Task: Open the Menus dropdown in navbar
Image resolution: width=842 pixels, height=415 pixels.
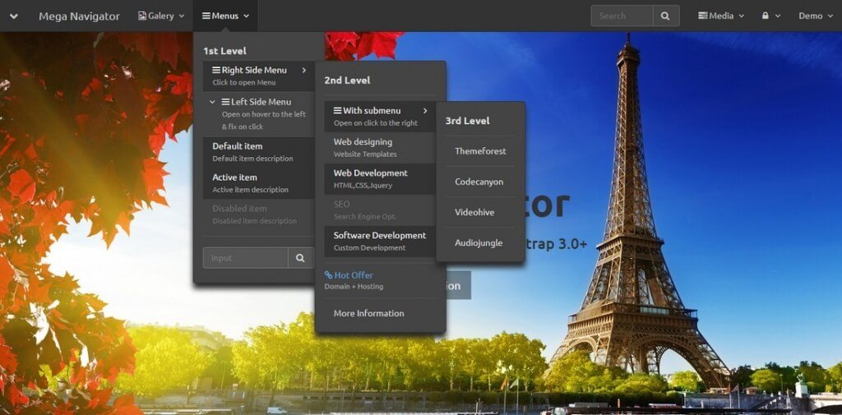Action: coord(225,16)
